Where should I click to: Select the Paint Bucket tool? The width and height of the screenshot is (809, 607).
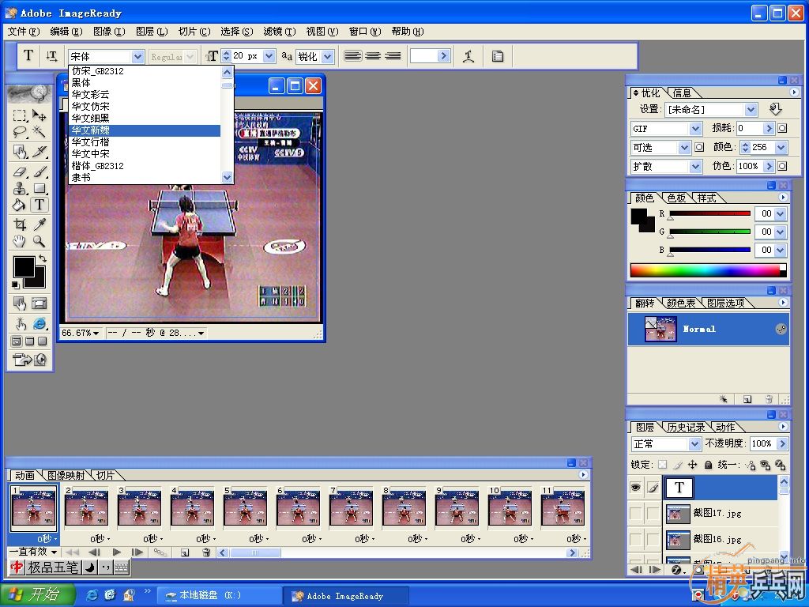tap(20, 205)
